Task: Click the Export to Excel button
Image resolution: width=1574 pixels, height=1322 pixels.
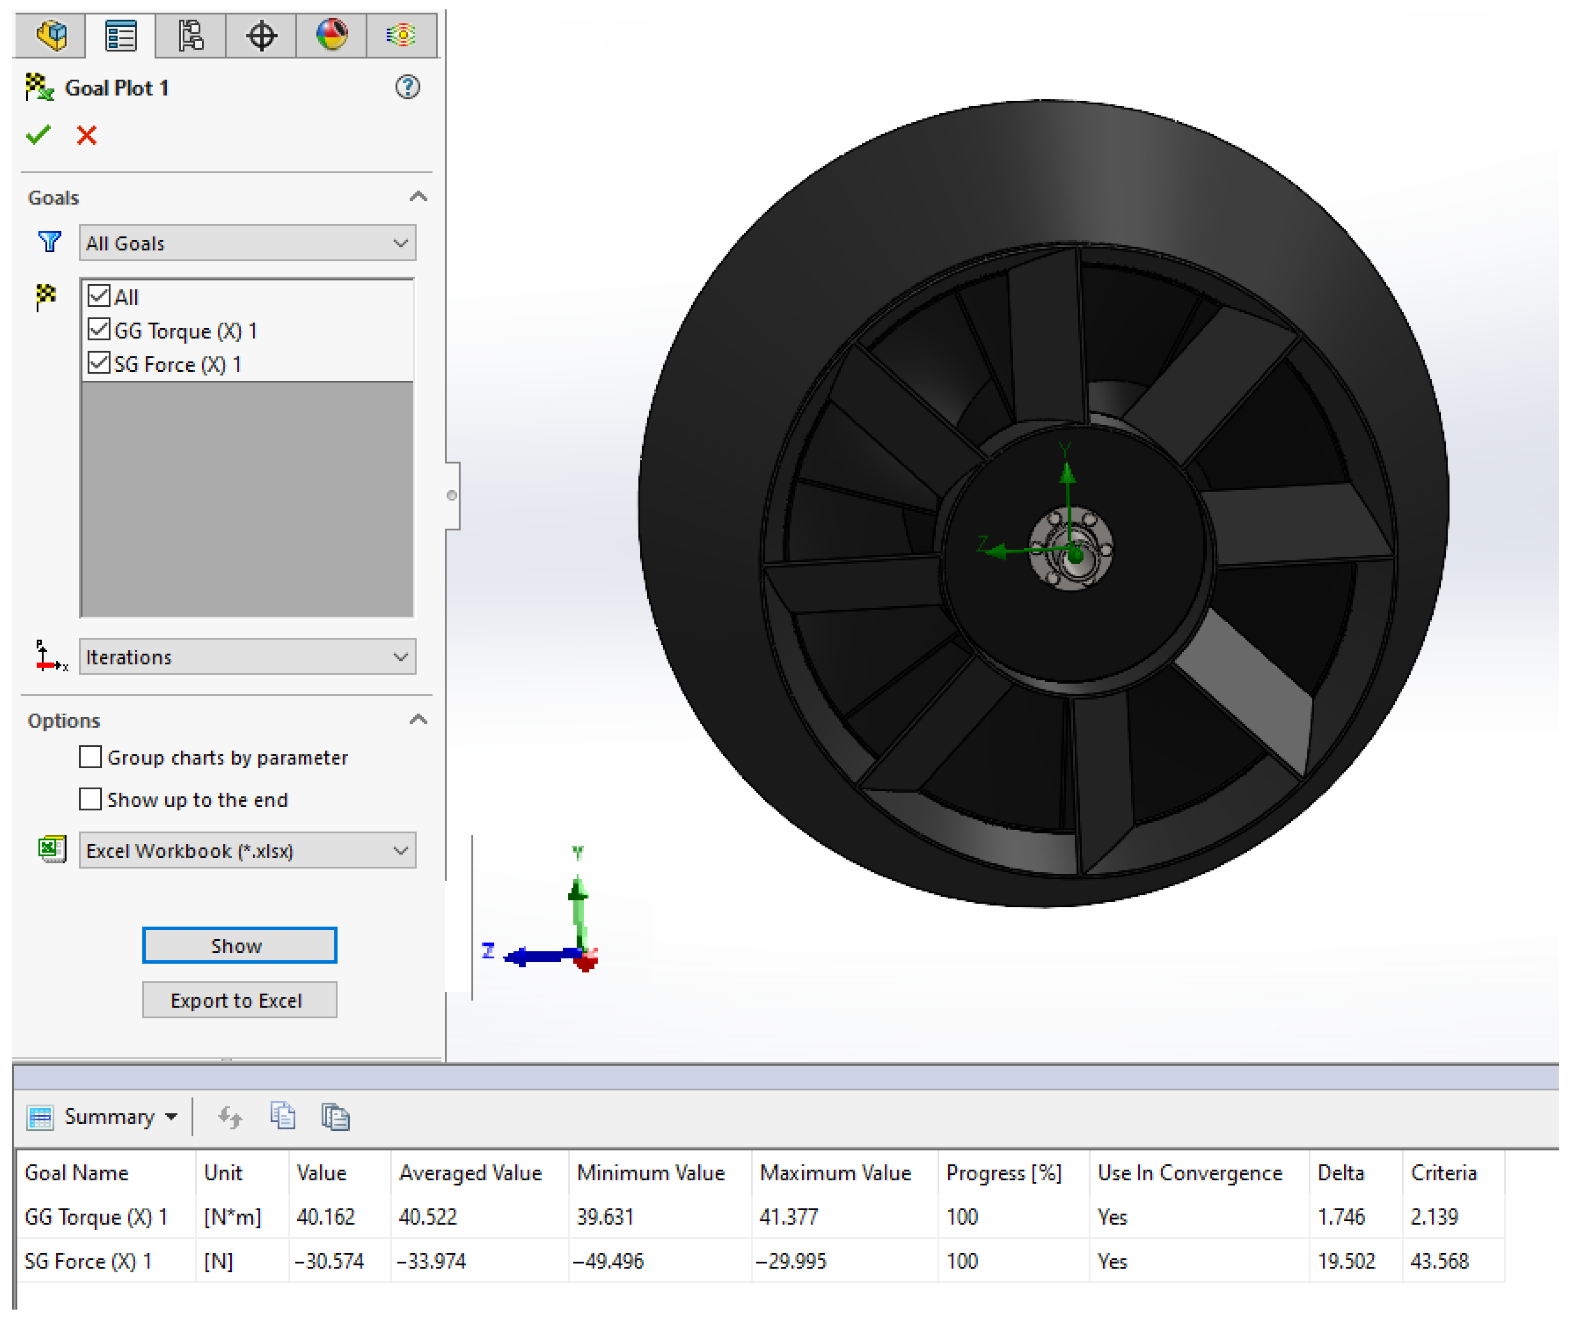Action: (240, 1001)
